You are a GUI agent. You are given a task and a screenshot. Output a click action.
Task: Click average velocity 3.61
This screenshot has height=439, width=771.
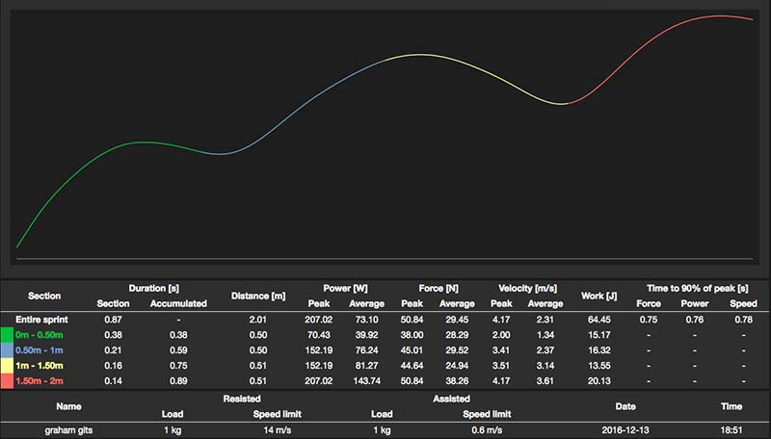545,380
